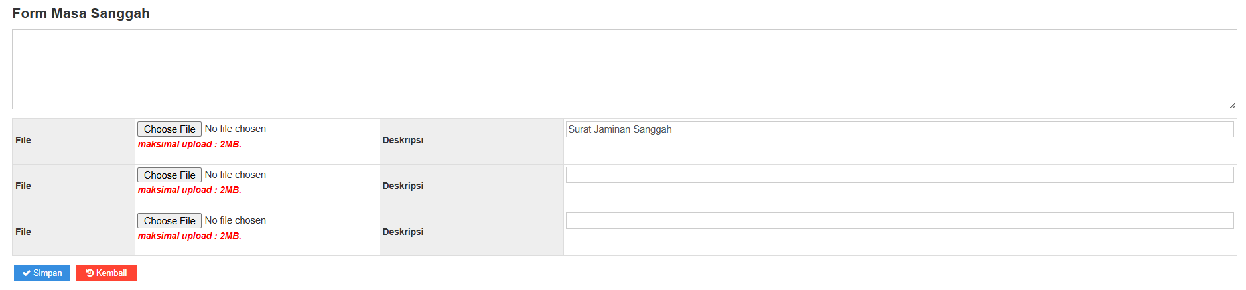Save the form with the Simpan button
This screenshot has height=290, width=1246.
tap(42, 273)
